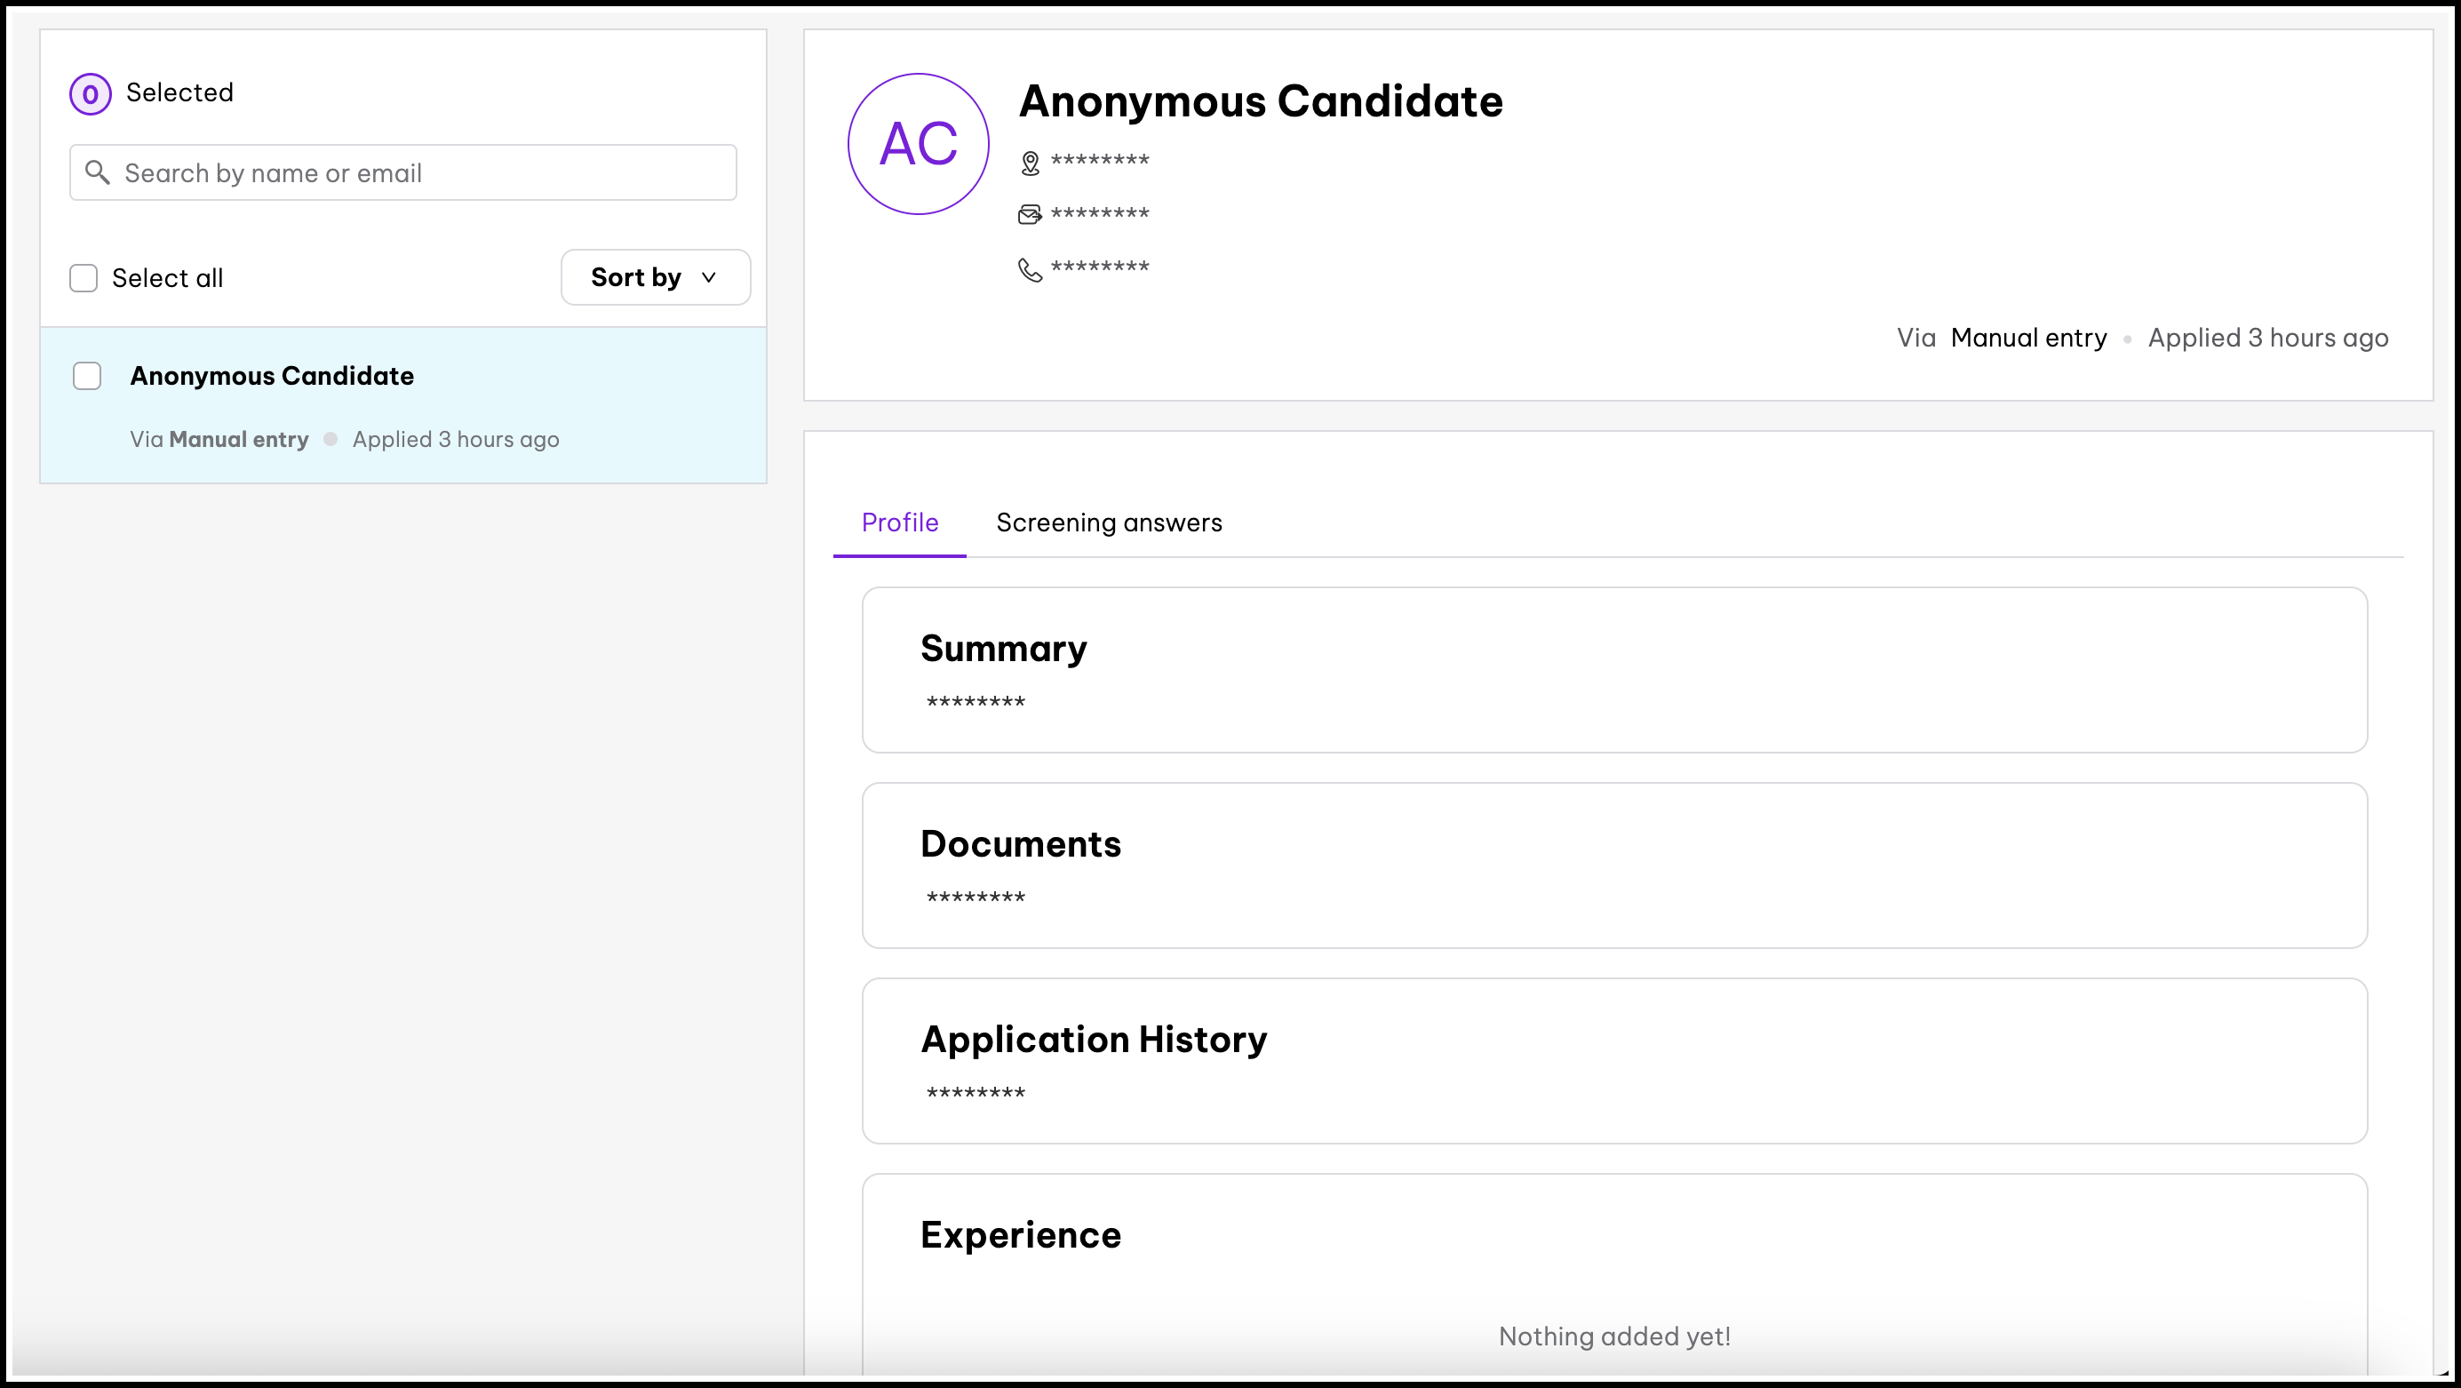Check the Anonymous Candidate checkbox
Screen dimensions: 2461x1388
pos(87,375)
